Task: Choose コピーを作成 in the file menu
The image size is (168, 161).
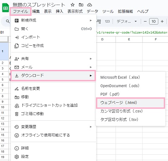Action: (53, 46)
